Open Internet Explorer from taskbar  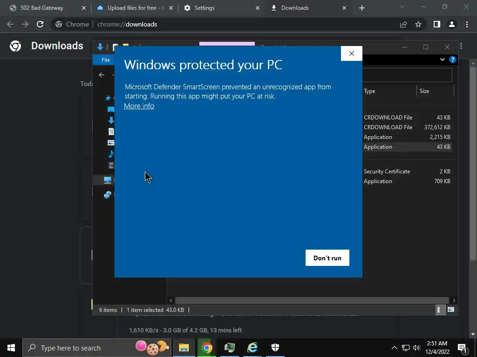click(252, 348)
